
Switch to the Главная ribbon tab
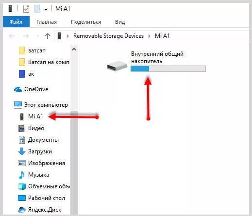(x=47, y=22)
